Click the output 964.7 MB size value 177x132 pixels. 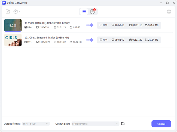tap(153, 25)
